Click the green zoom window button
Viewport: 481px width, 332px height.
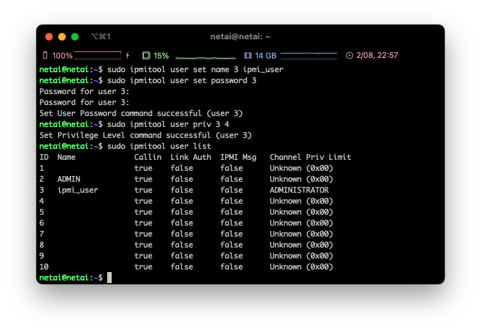point(75,37)
